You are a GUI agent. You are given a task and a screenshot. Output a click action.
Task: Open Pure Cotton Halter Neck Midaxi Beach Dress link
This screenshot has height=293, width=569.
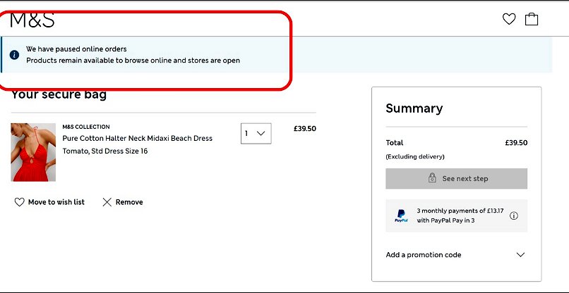point(137,139)
